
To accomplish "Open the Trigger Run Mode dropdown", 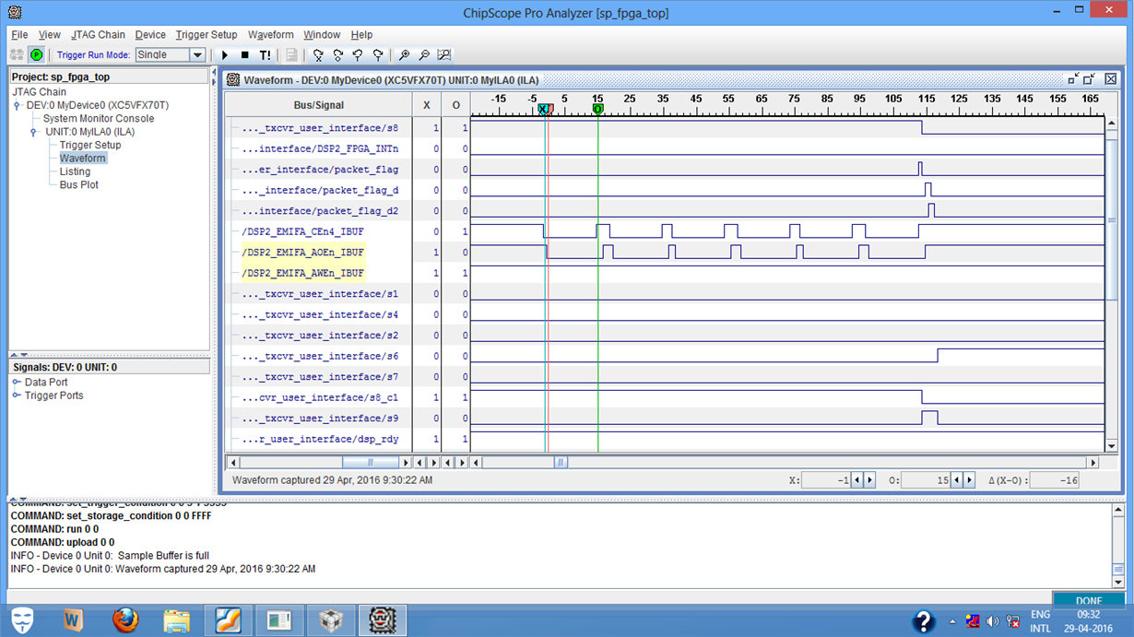I will point(197,55).
